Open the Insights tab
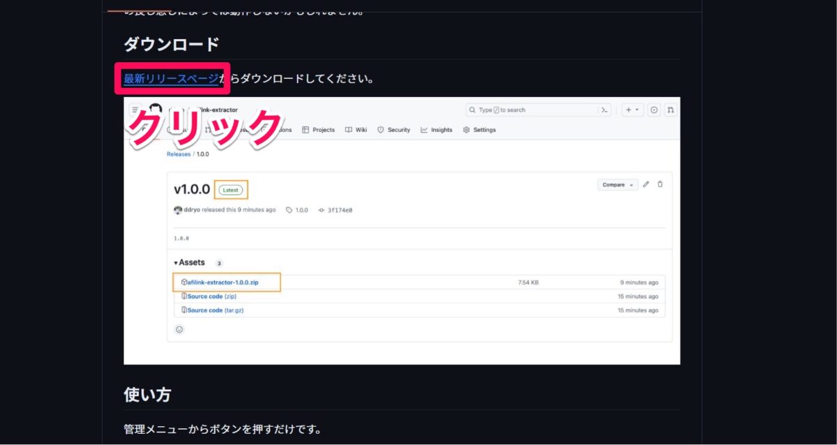837x445 pixels. 437,130
